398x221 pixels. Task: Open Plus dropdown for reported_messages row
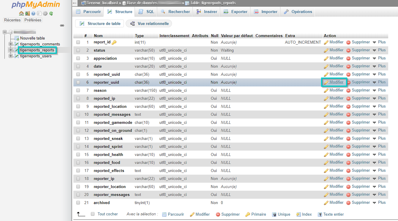[379, 114]
